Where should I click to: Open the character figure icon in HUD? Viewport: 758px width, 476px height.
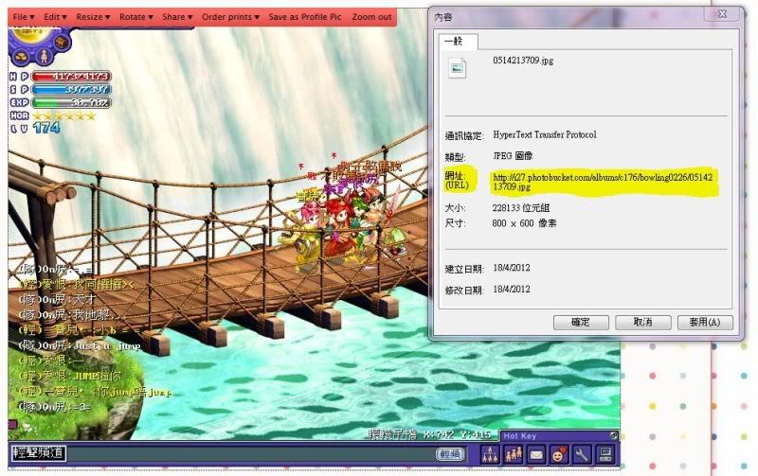(44, 56)
